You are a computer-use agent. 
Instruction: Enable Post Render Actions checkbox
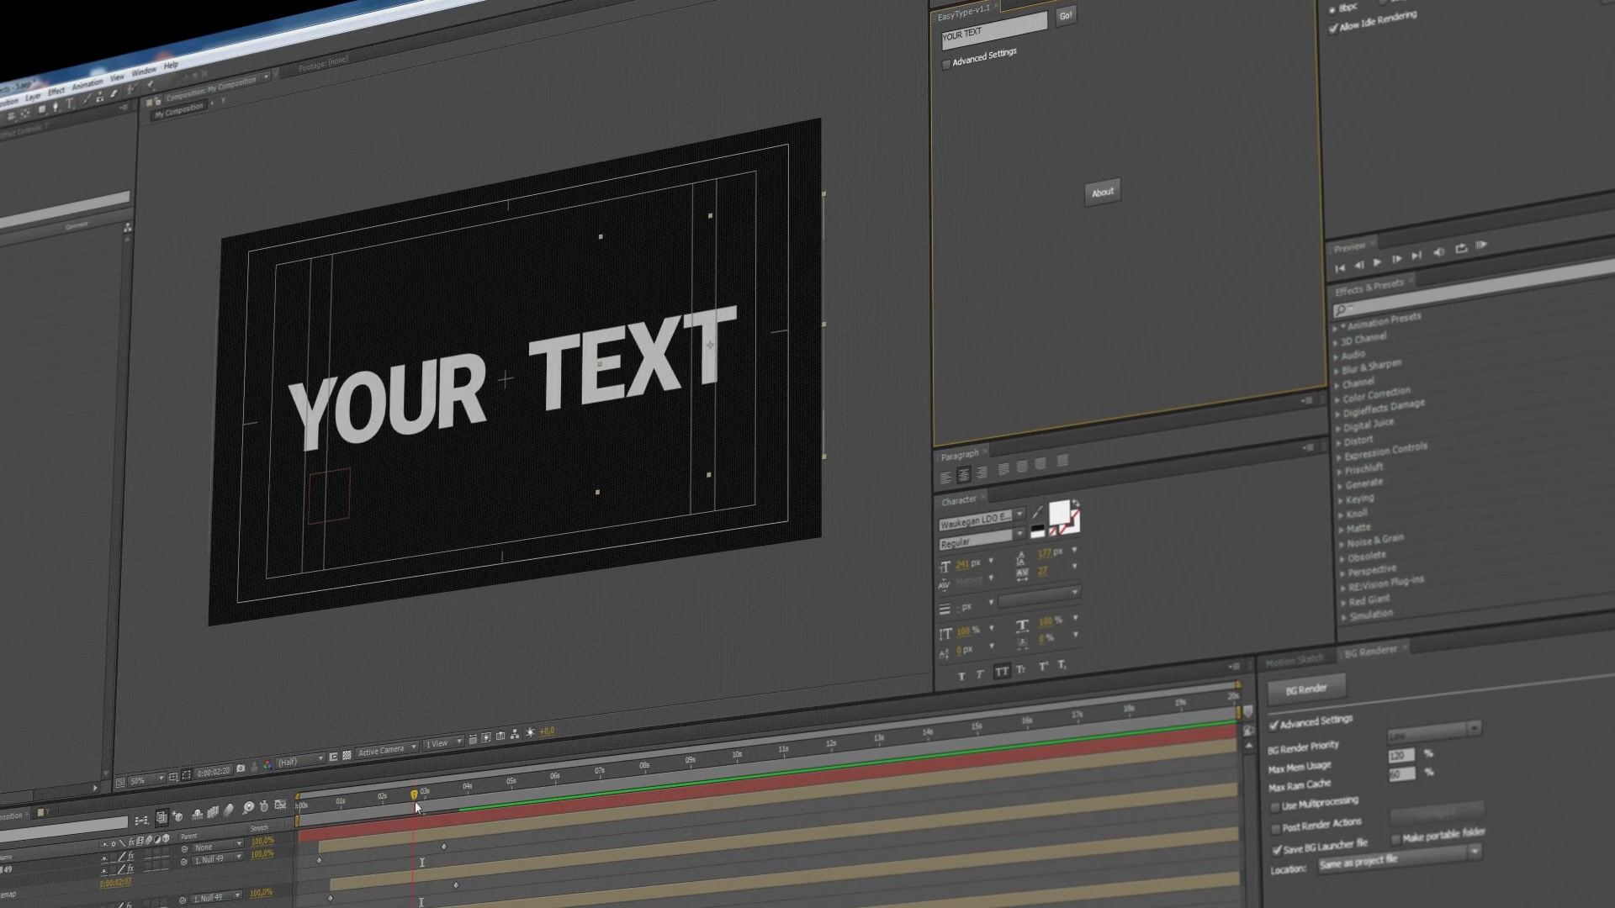point(1276,829)
